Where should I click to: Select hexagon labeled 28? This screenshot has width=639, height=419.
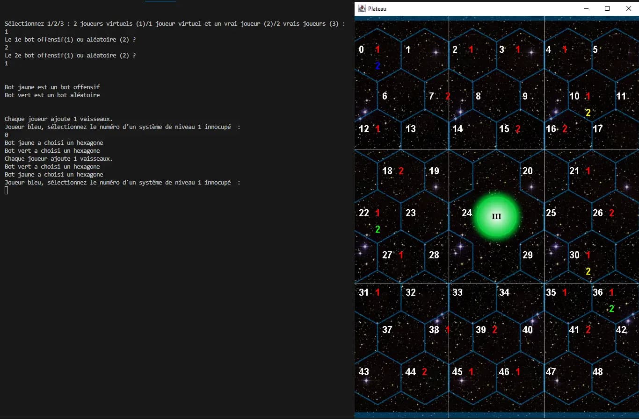(434, 255)
